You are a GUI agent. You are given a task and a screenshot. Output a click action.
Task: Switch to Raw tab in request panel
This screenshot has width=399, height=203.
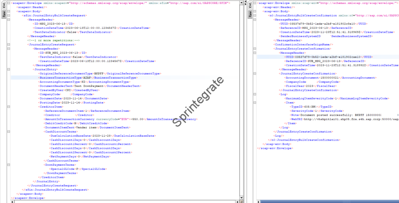coord(4,15)
